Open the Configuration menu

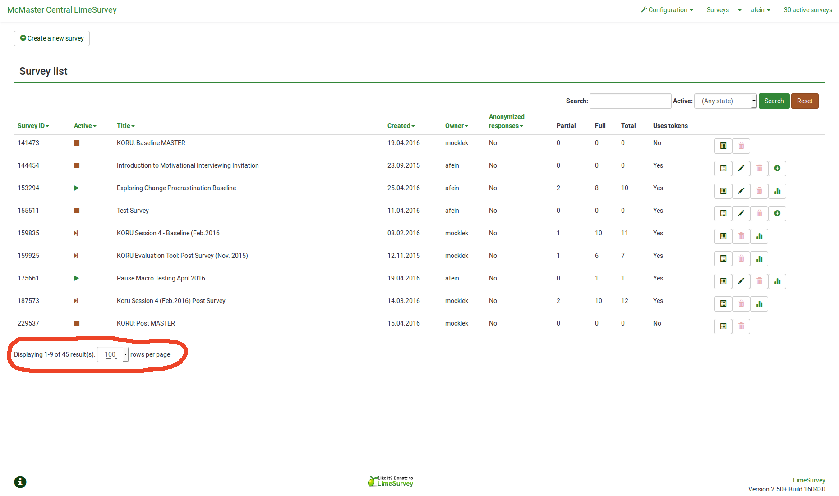(667, 10)
